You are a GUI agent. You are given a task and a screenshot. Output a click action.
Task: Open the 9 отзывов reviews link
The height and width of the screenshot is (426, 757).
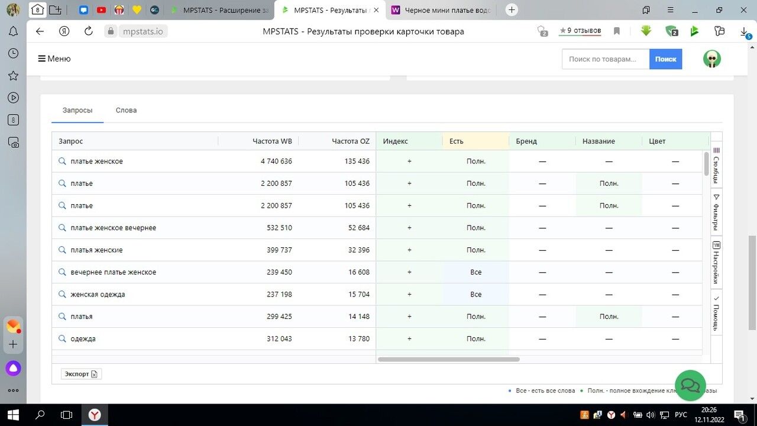point(580,31)
